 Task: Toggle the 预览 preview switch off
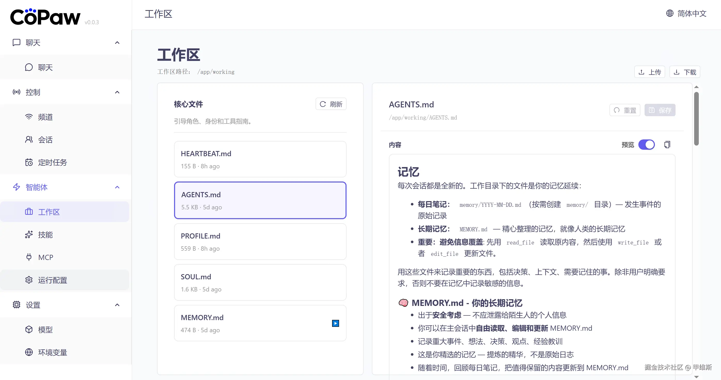[x=646, y=145]
